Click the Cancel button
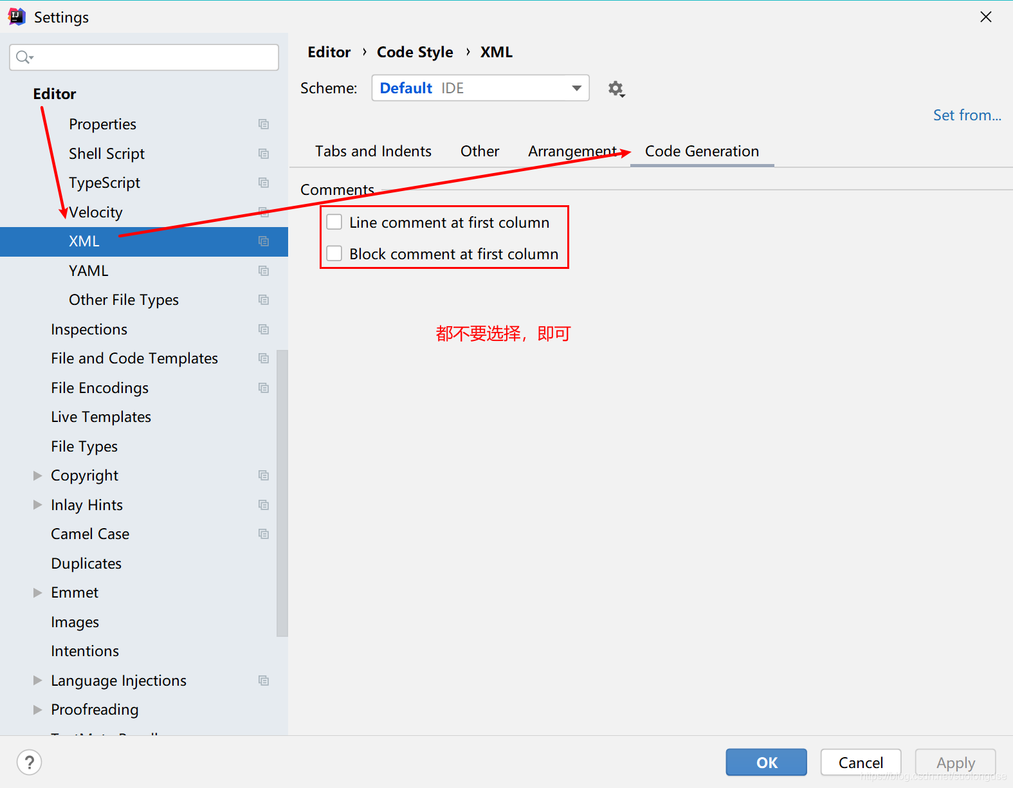The width and height of the screenshot is (1013, 788). tap(861, 762)
